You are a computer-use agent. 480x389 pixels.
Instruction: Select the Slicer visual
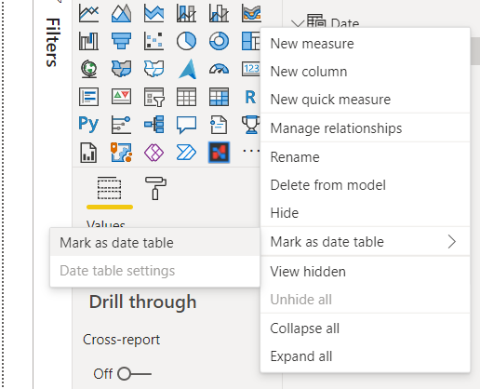coord(153,97)
